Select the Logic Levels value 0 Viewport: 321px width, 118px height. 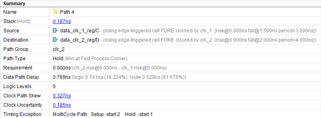(54, 86)
